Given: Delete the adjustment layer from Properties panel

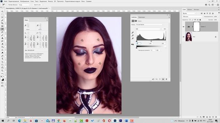Looking at the screenshot, I should point(166,79).
